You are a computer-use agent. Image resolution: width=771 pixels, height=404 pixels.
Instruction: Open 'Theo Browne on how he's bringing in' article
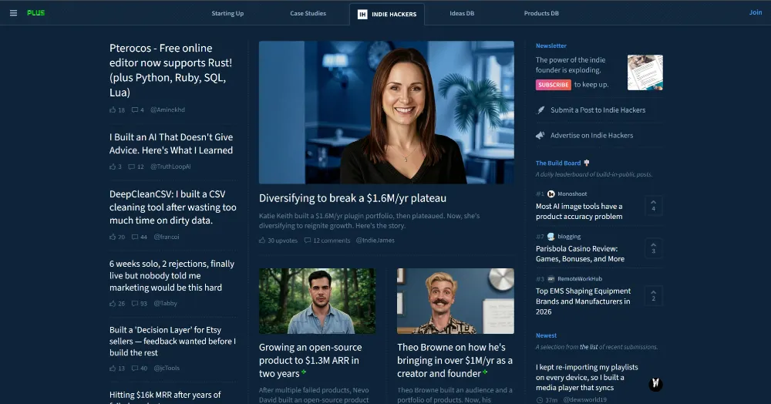[455, 360]
